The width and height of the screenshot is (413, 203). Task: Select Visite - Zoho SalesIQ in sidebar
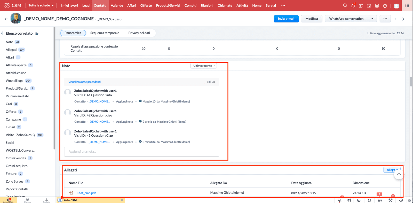(20, 135)
